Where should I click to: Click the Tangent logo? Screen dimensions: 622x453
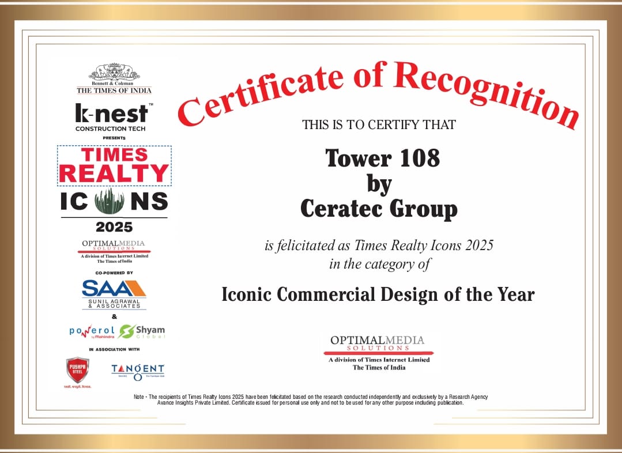click(x=138, y=371)
